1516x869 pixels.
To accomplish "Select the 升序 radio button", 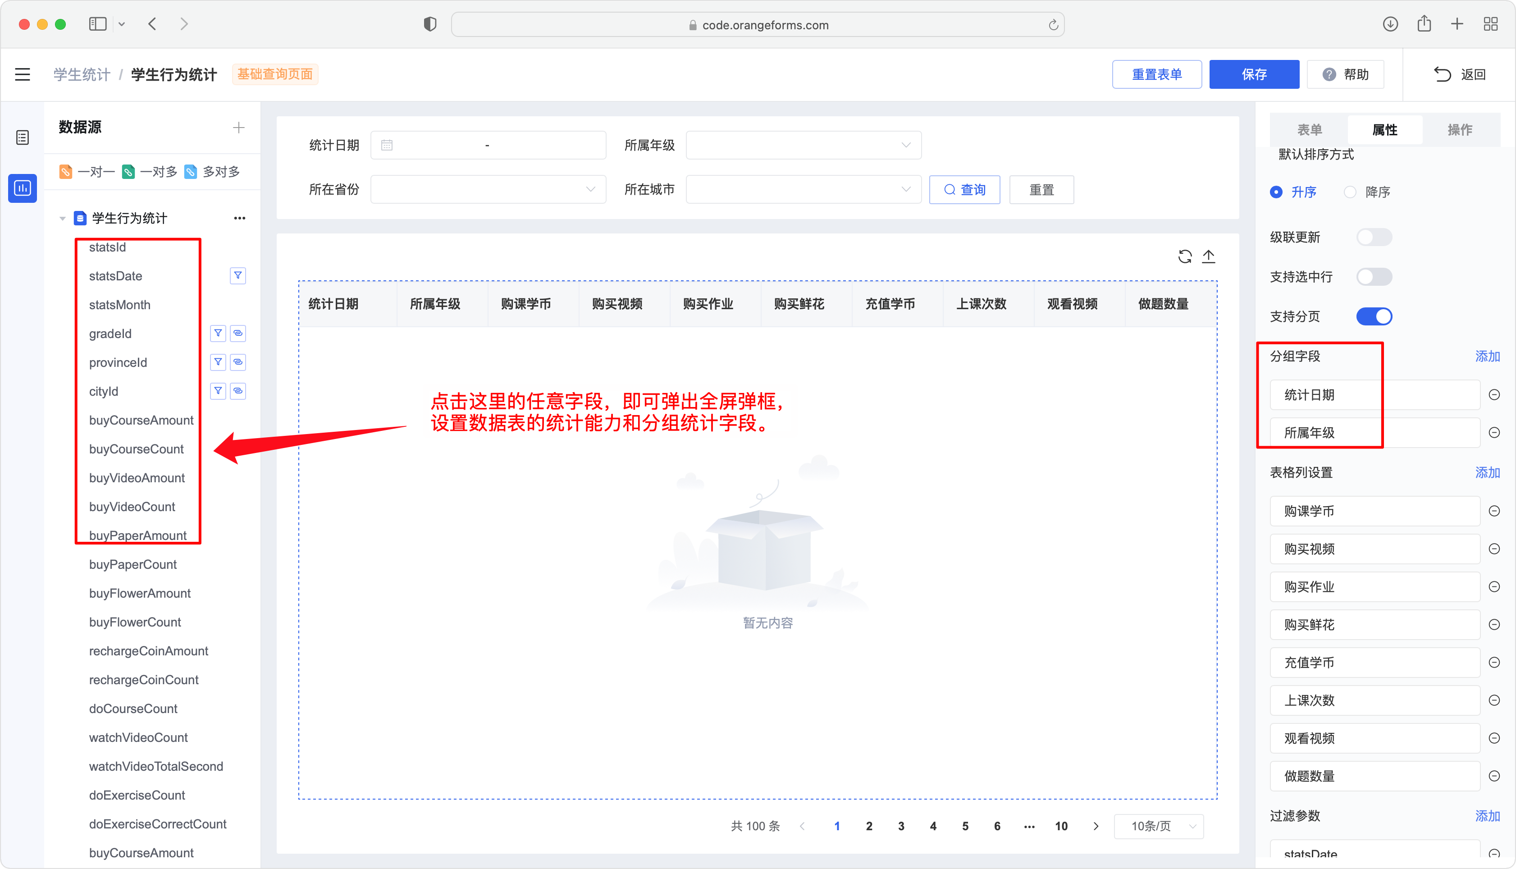I will (1276, 192).
